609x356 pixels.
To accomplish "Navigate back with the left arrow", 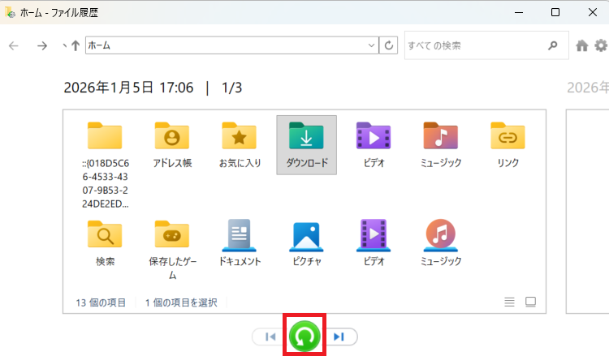I will (x=14, y=46).
